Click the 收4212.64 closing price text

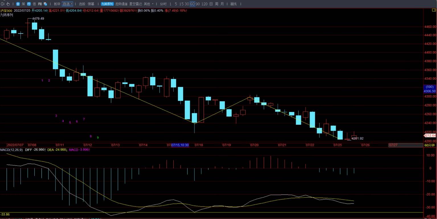point(91,11)
